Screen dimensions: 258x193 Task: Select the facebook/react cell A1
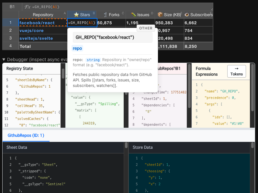[43, 23]
